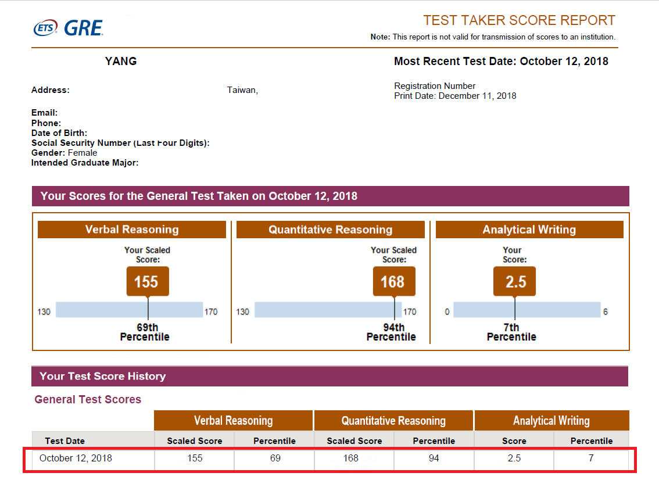659x480 pixels.
Task: Click the Registration Number label
Action: 435,86
